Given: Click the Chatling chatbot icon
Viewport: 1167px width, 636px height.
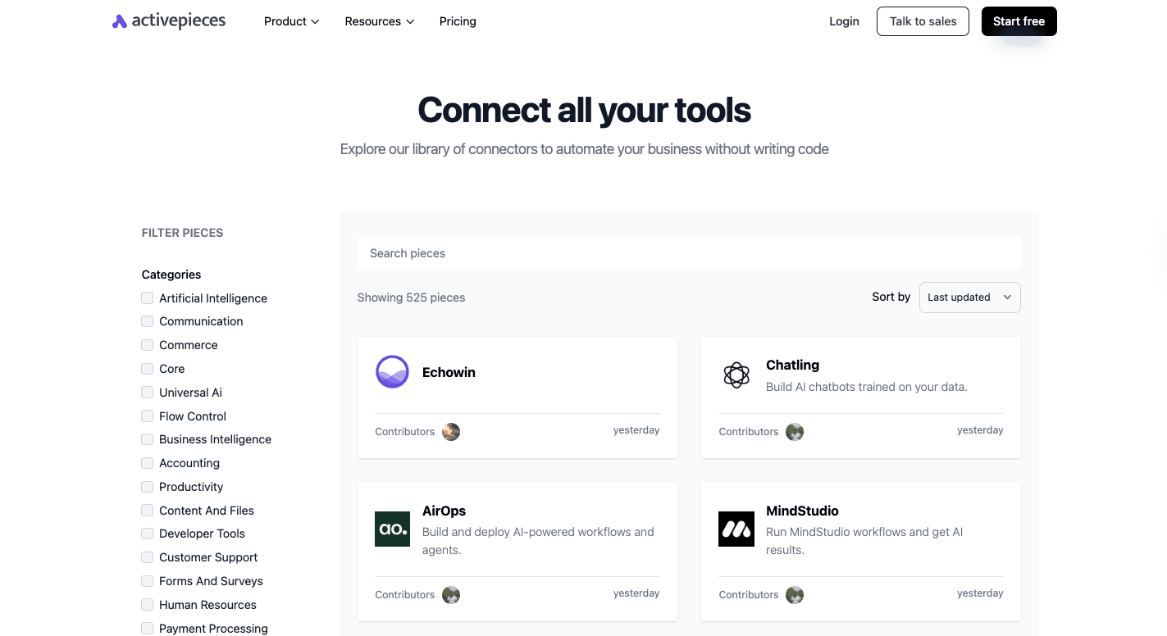Looking at the screenshot, I should coord(736,375).
